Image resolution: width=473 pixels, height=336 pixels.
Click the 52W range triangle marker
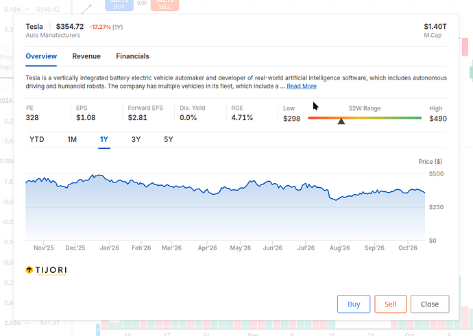[x=341, y=121]
